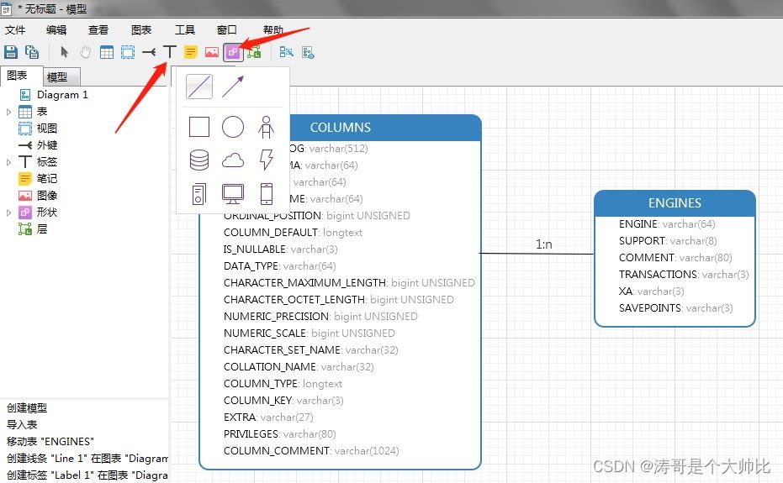The width and height of the screenshot is (783, 483).
Task: Click the yellow note tool icon
Action: click(191, 52)
